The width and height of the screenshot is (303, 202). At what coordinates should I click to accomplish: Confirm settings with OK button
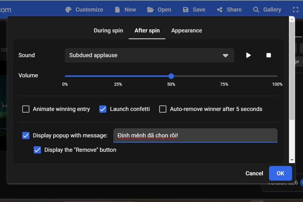(x=280, y=174)
